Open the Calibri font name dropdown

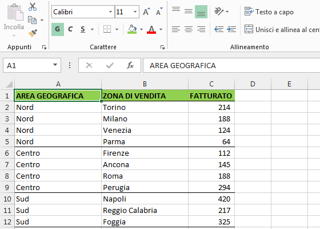click(x=110, y=11)
